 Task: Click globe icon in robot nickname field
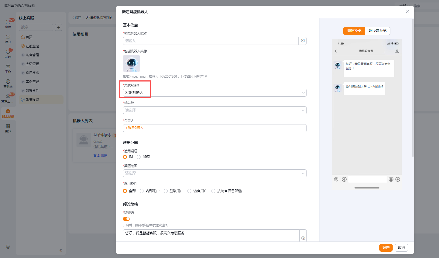point(303,41)
